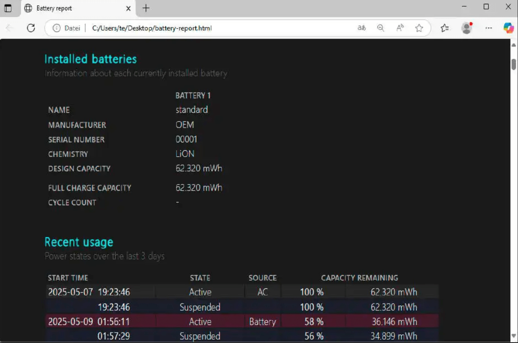Open the browser profile avatar
The image size is (518, 343).
tap(466, 28)
